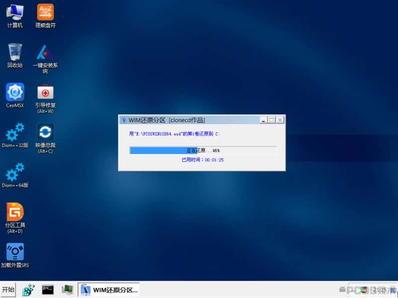
Task: Minimize the WIM还原分区 dialog
Action: [264, 120]
